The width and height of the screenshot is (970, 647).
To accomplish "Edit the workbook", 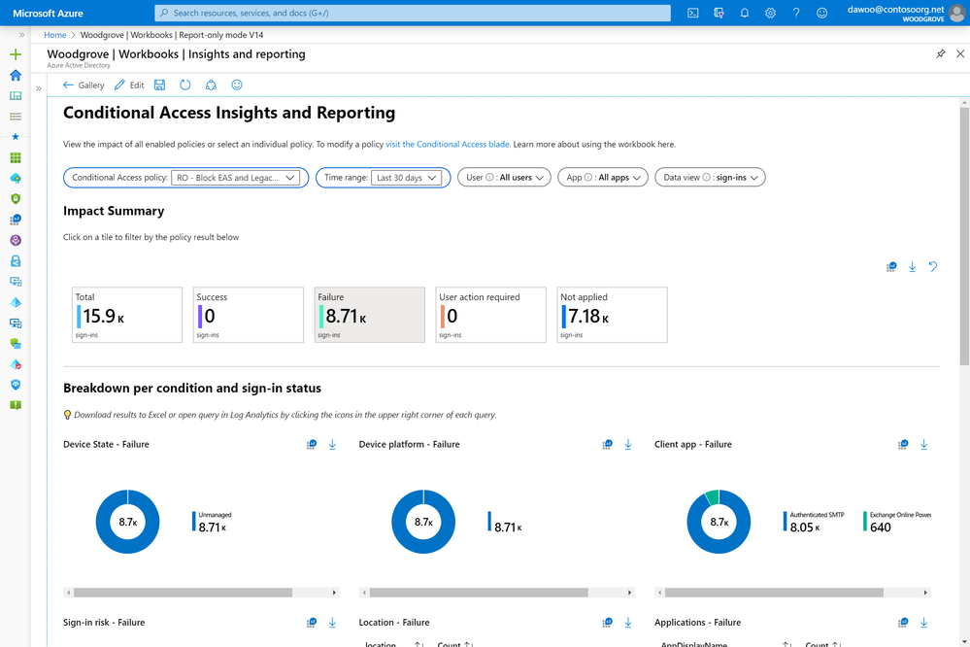I will pos(129,85).
